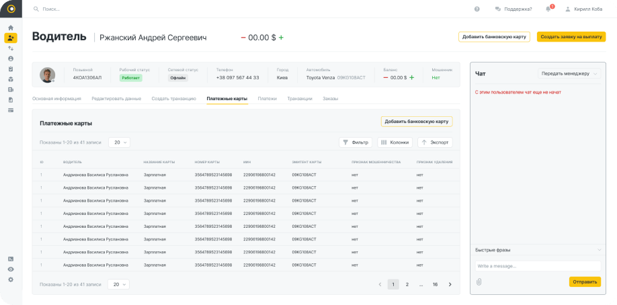The image size is (617, 305).
Task: Click the green plus next to header balance
Action: (x=281, y=38)
